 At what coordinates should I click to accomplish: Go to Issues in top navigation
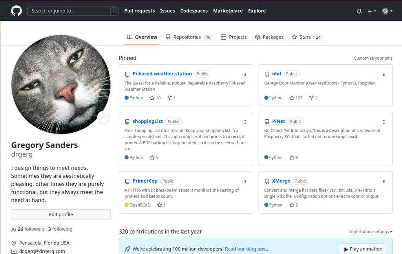[x=167, y=11]
